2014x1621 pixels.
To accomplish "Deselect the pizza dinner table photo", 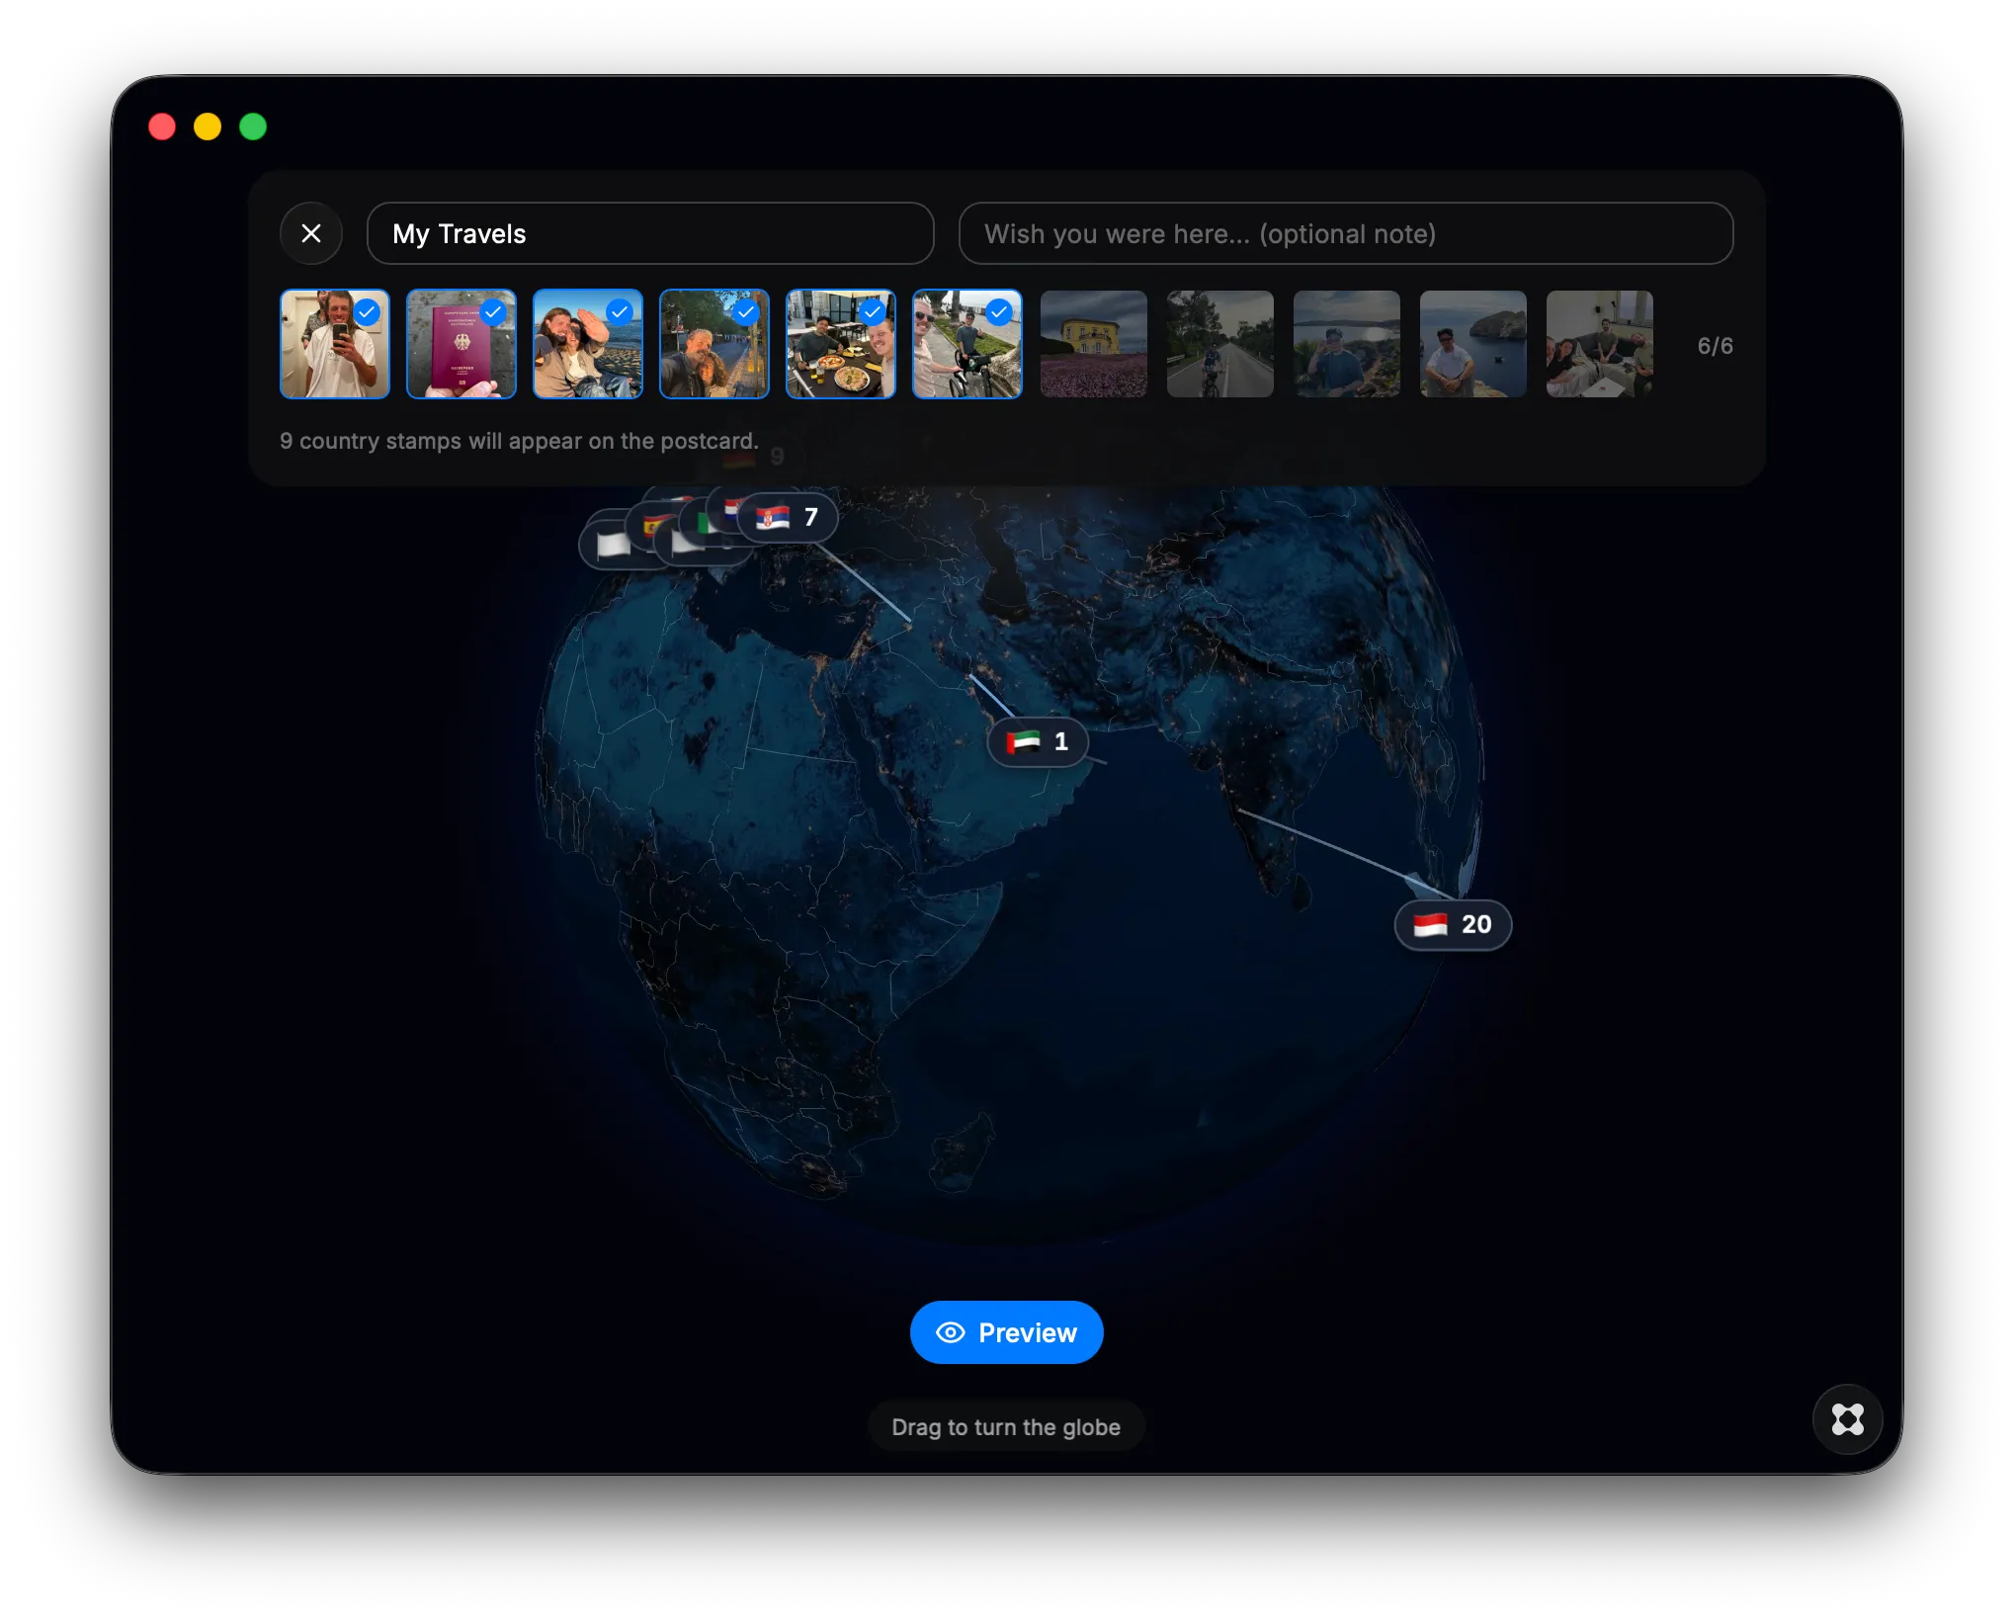I will point(841,344).
